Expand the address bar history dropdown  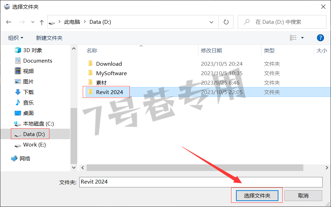(211, 22)
